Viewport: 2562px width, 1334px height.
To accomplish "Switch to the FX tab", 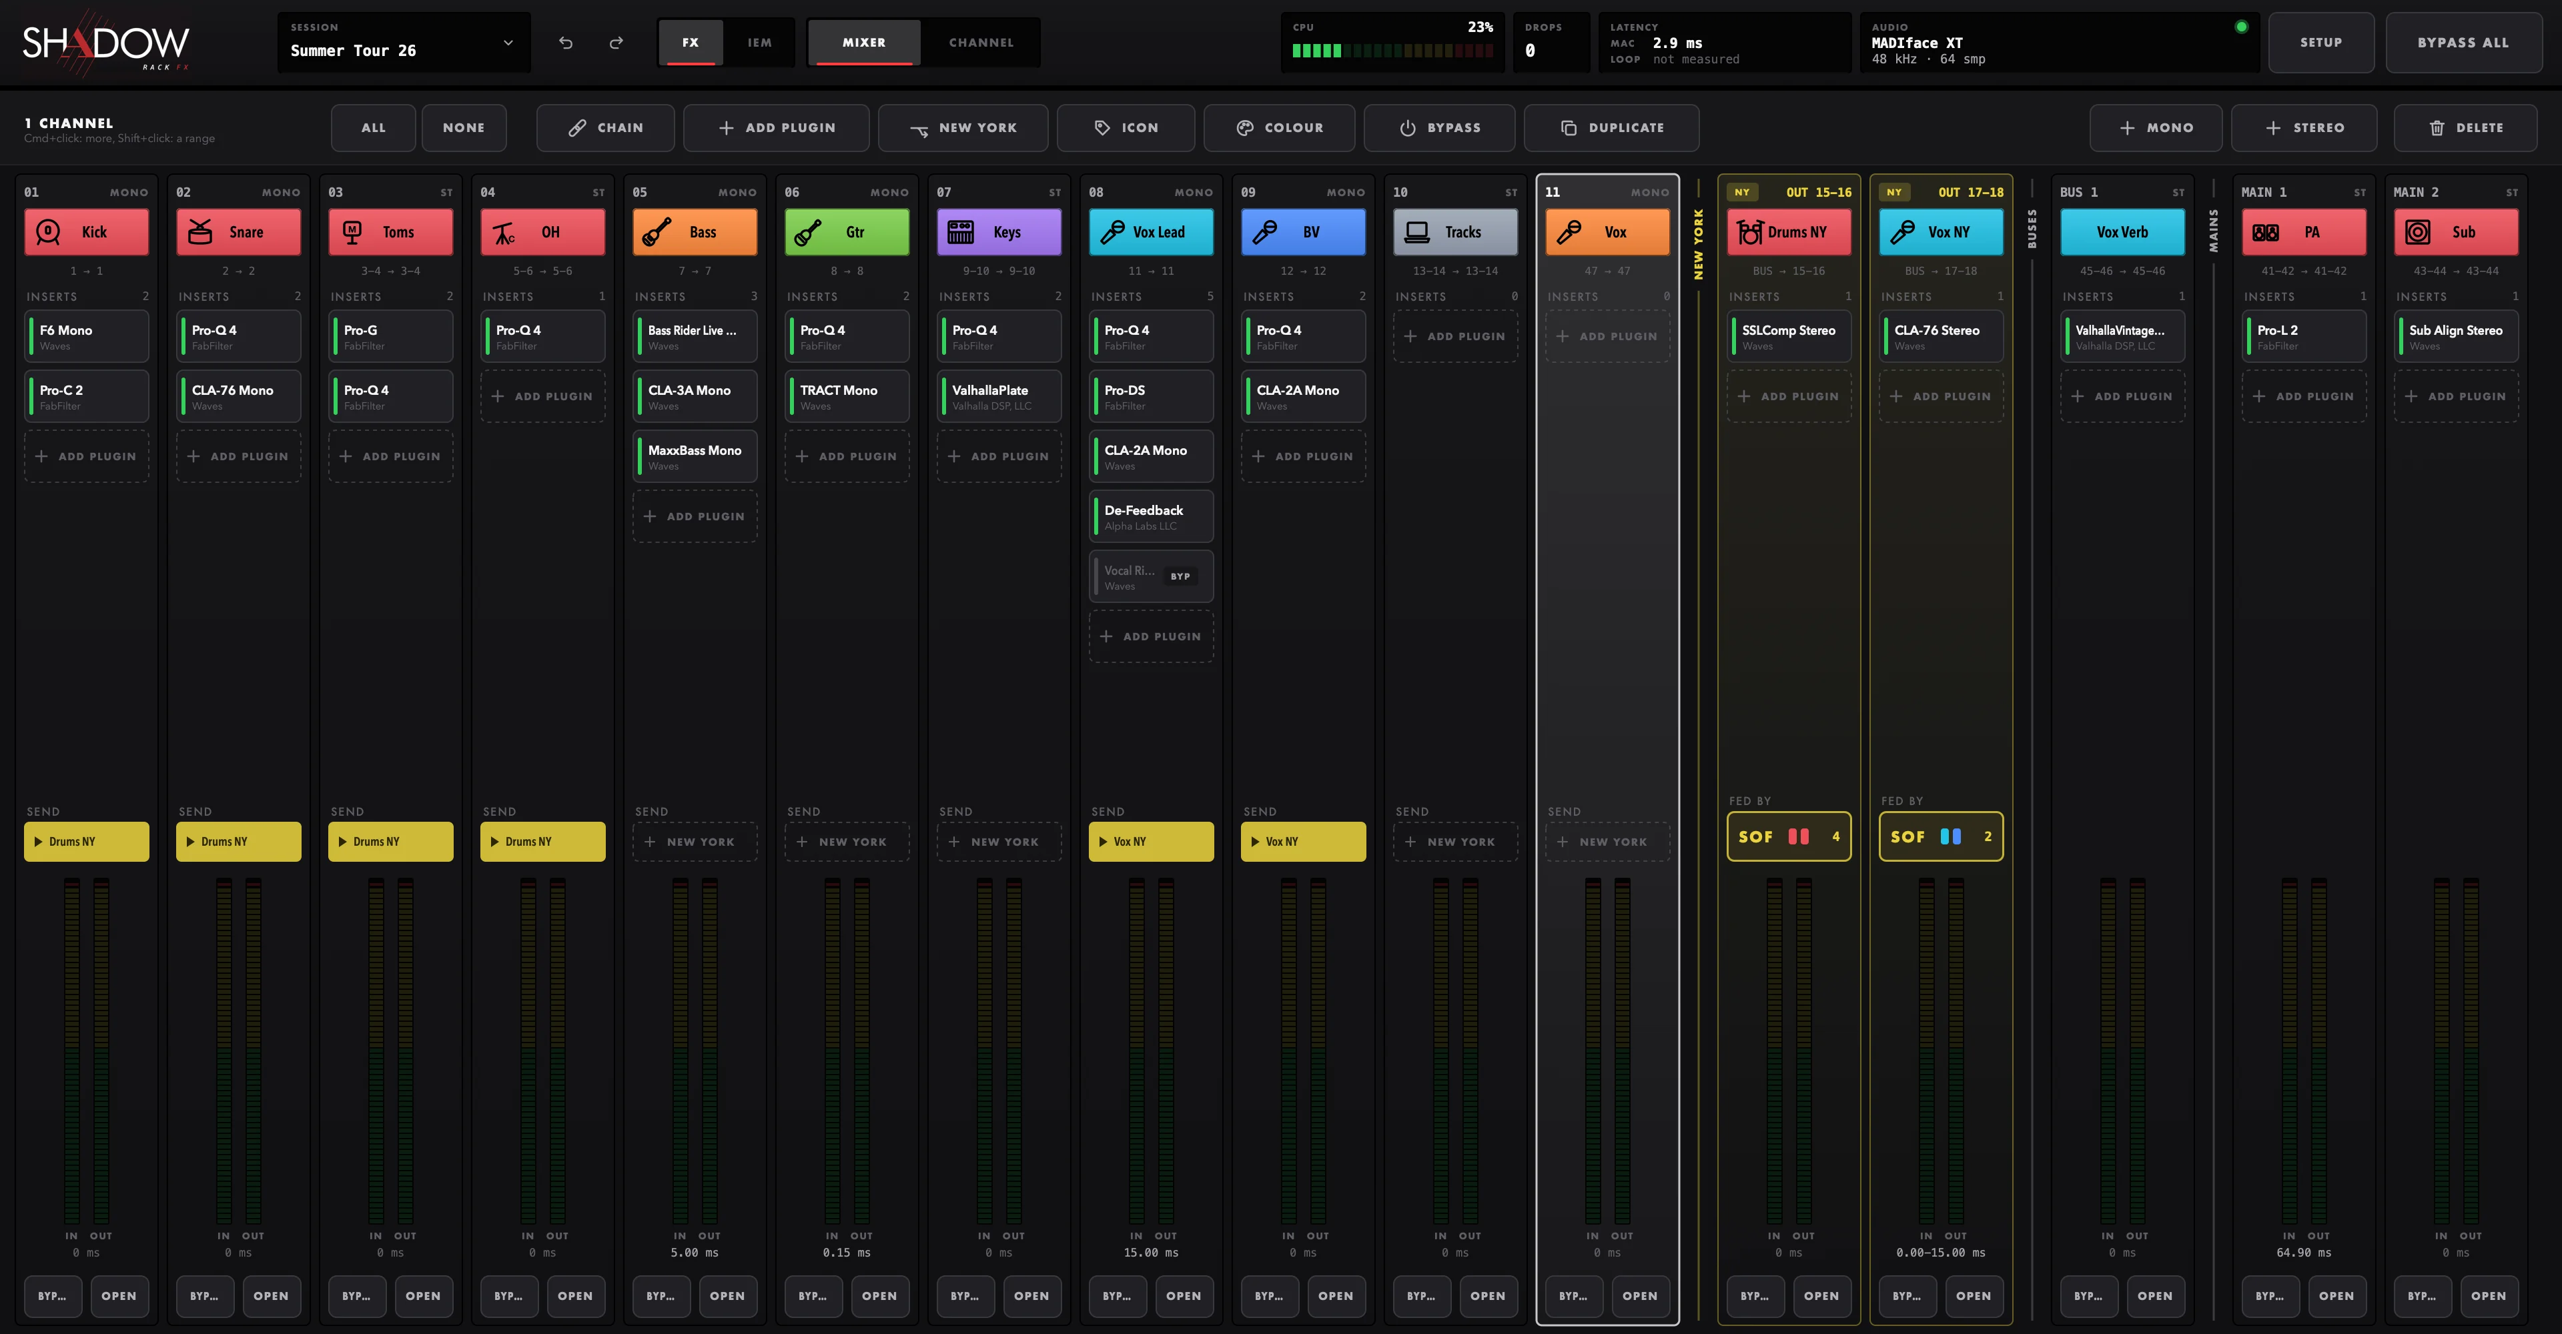I will click(x=691, y=43).
